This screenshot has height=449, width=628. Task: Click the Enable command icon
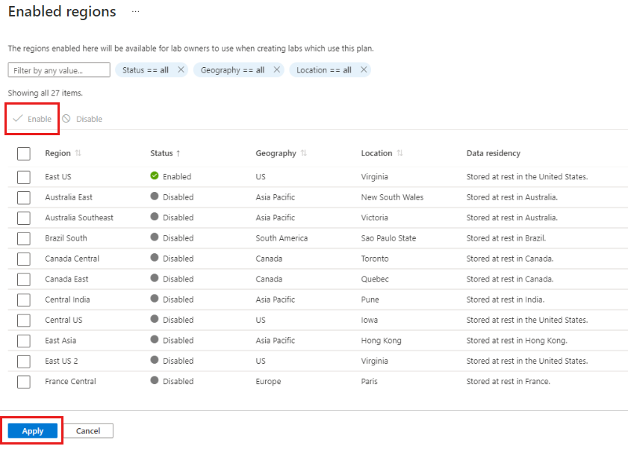(x=19, y=119)
